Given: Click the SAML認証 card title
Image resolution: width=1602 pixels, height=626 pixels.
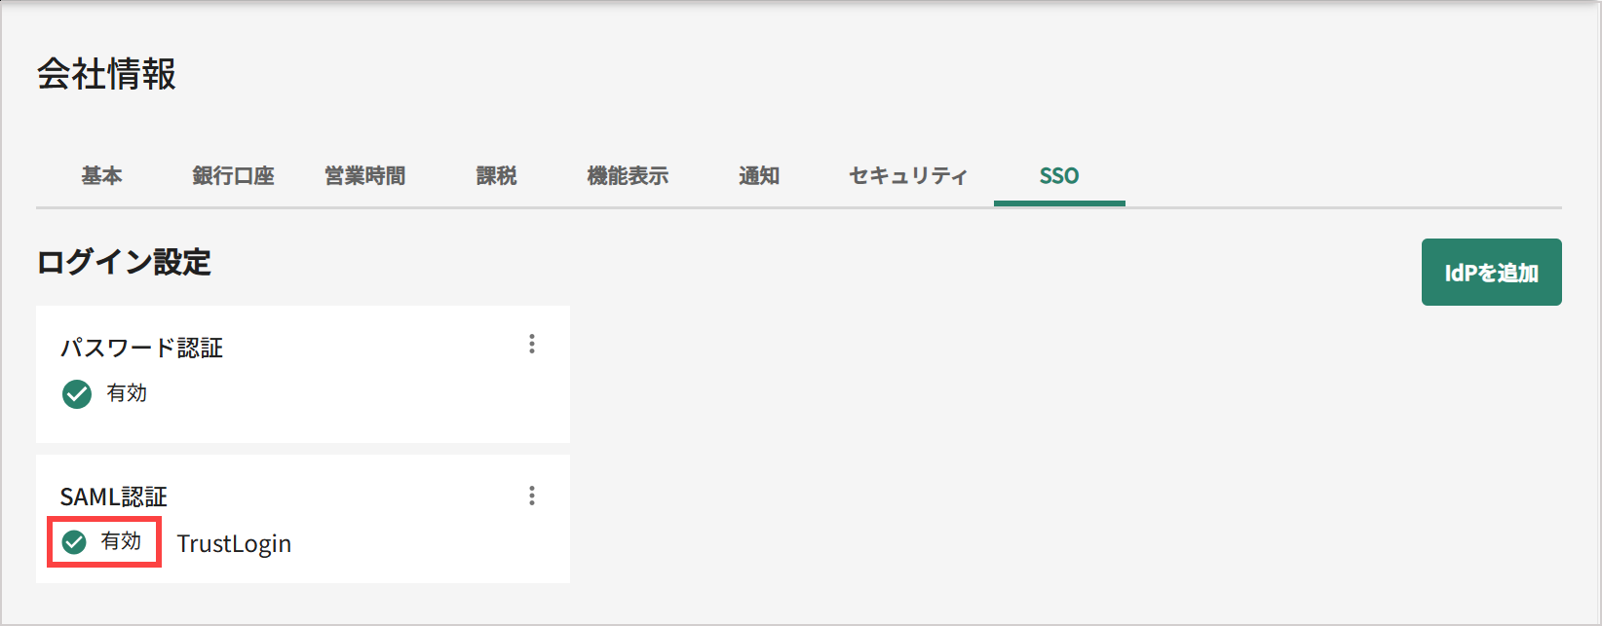Looking at the screenshot, I should point(114,497).
